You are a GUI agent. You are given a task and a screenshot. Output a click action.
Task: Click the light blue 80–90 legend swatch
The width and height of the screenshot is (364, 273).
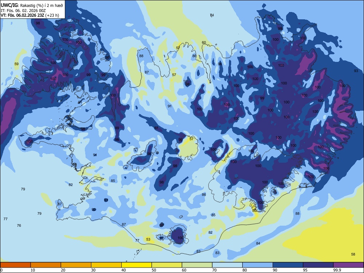[257, 265]
